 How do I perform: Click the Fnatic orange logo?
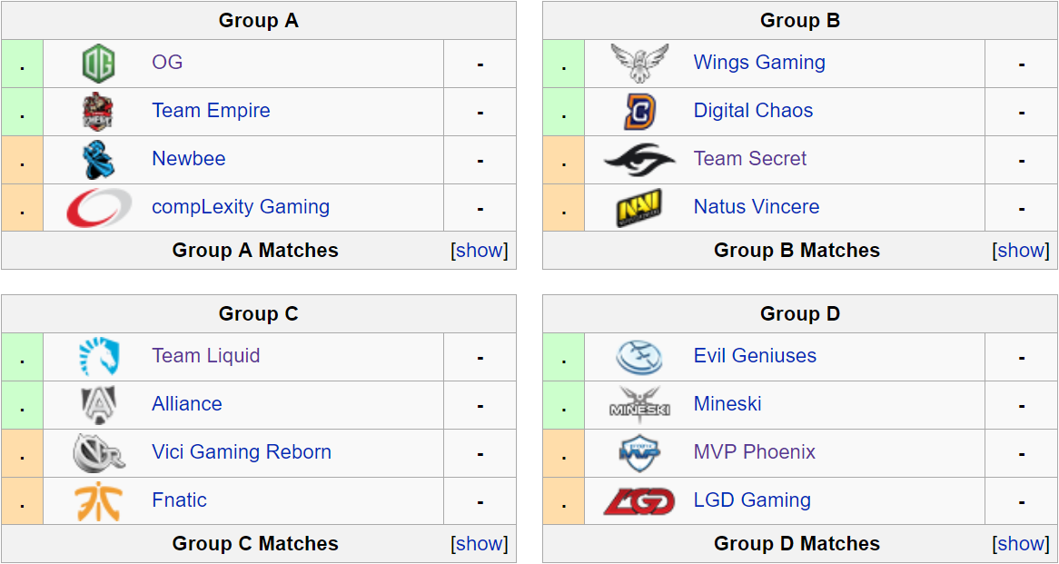[98, 501]
